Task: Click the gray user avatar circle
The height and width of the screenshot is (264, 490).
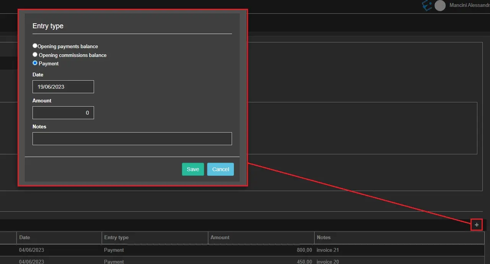Action: click(440, 5)
